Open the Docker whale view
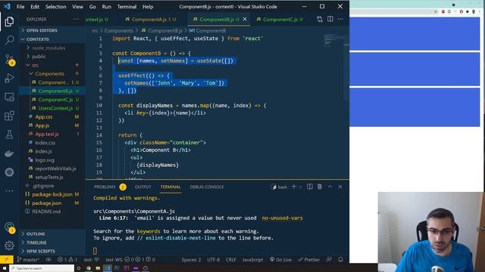This screenshot has height=272, width=485. point(9,153)
